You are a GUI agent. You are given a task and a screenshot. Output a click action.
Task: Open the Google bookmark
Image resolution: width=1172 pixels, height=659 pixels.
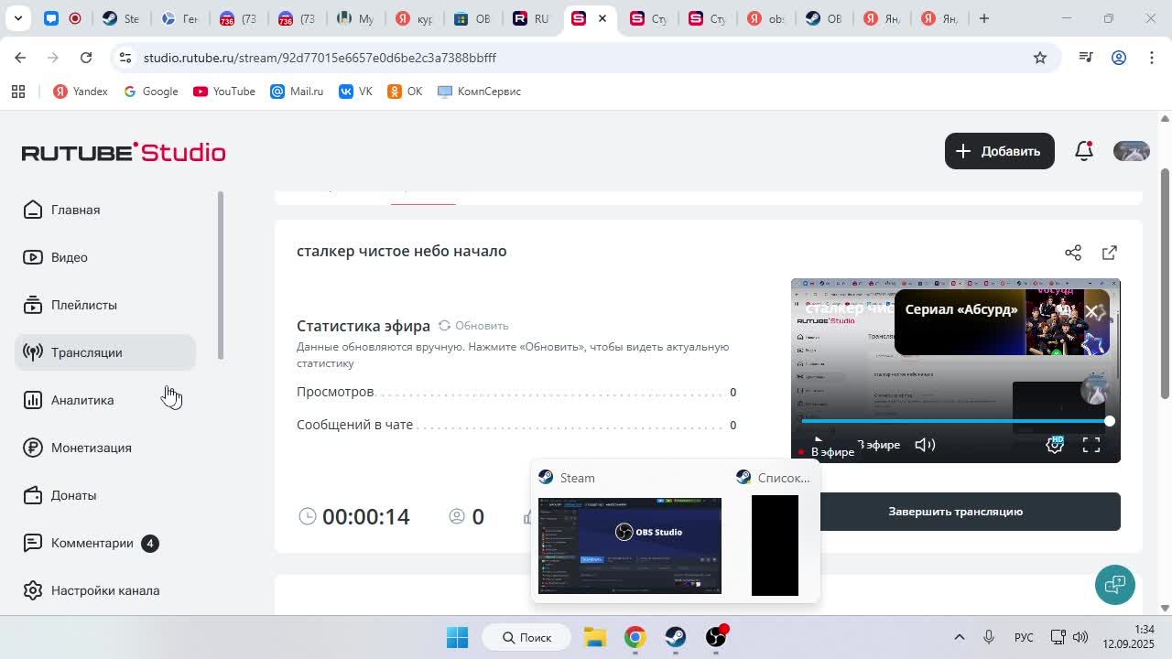point(151,92)
